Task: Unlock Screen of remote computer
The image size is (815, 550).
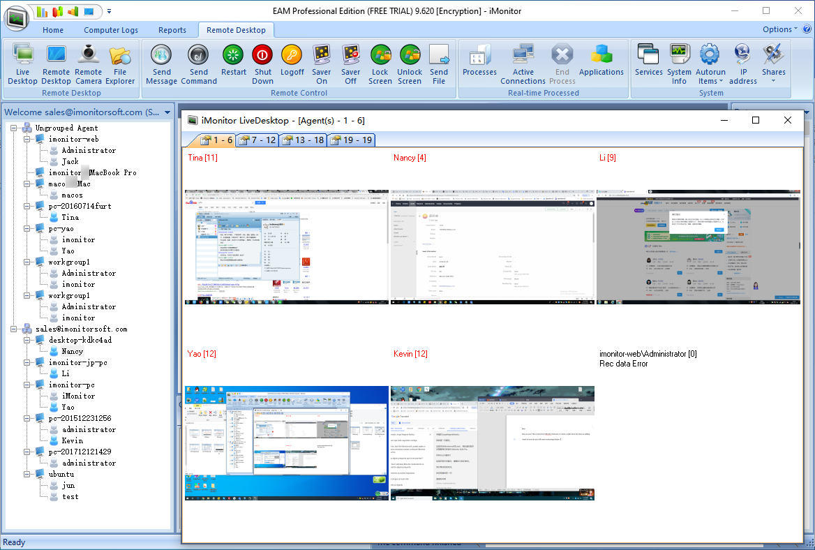Action: pyautogui.click(x=410, y=64)
